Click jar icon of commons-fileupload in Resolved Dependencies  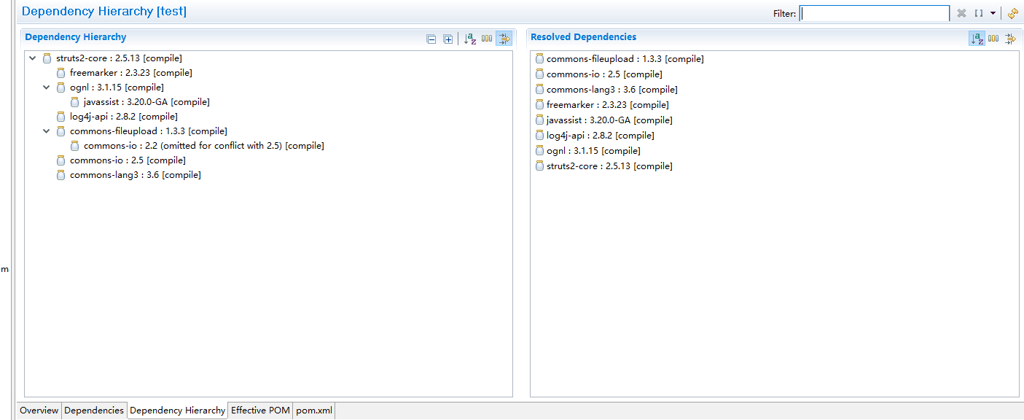coord(539,59)
